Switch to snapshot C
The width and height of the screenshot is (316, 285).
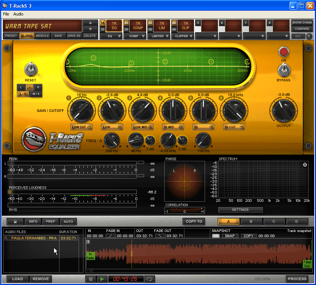274,221
